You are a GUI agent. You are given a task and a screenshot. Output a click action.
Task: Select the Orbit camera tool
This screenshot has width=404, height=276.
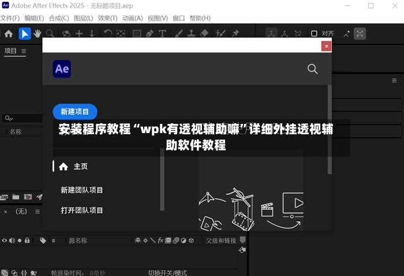tap(66, 33)
